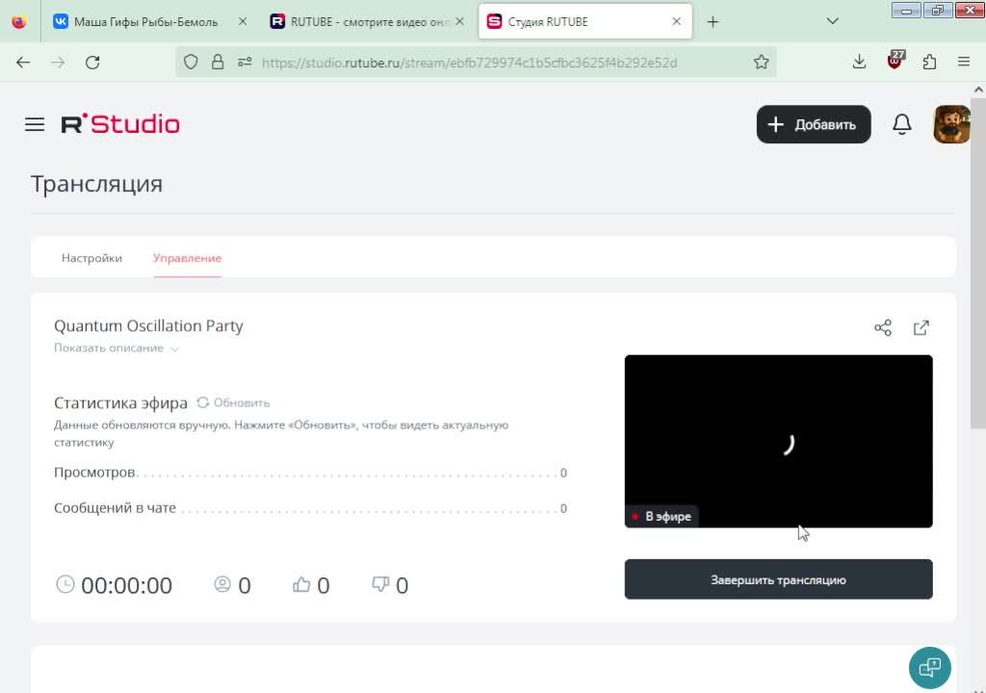
Task: Expand Показать описание
Action: click(x=117, y=347)
